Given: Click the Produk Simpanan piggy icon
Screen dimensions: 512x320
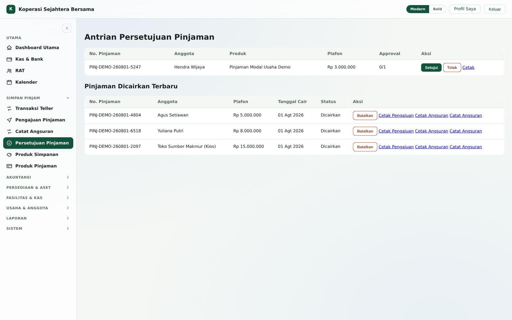Looking at the screenshot, I should click(x=9, y=155).
